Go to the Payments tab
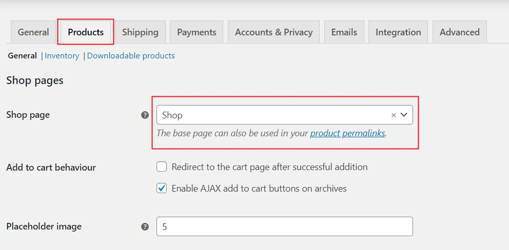This screenshot has height=250, width=509. (x=197, y=32)
